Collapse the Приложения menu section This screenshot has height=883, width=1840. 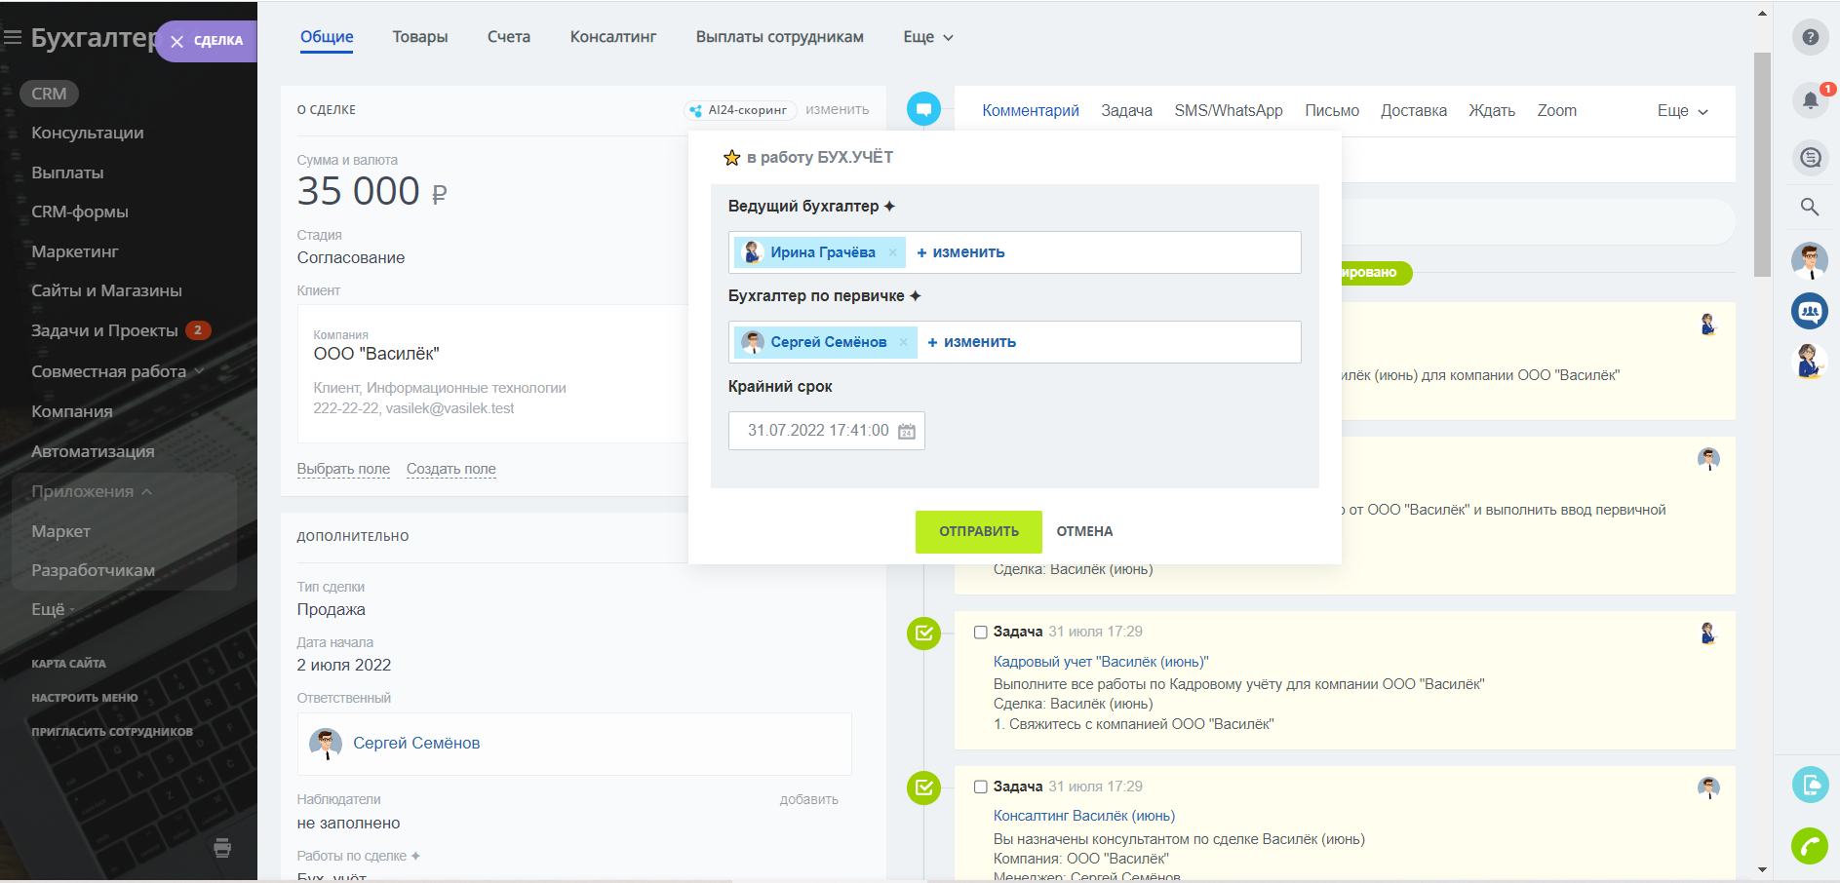point(92,491)
